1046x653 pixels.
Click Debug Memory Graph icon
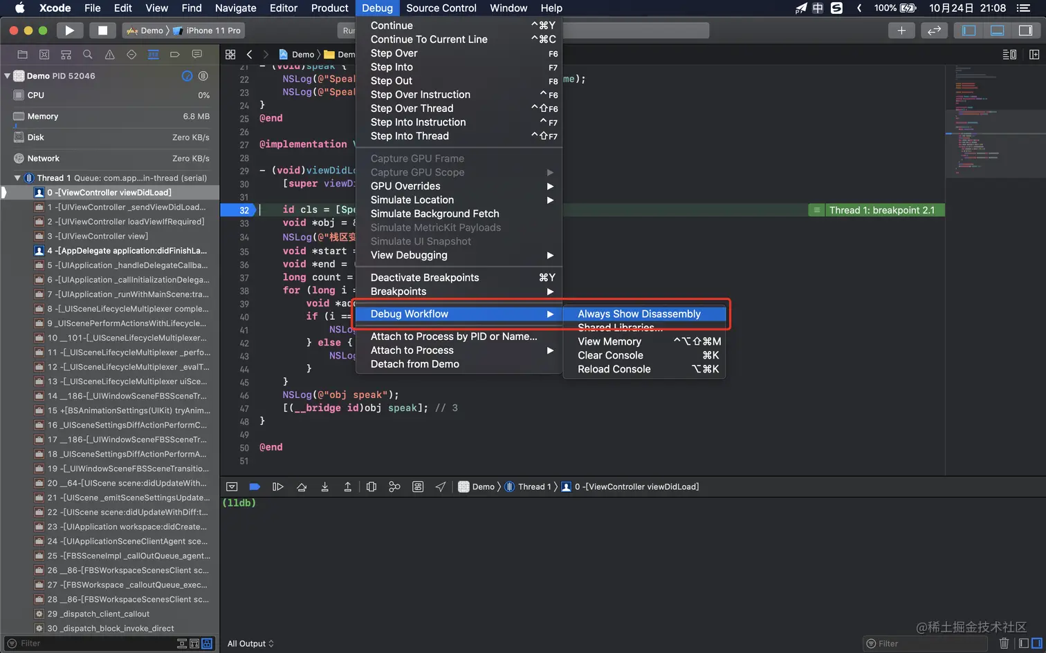394,486
